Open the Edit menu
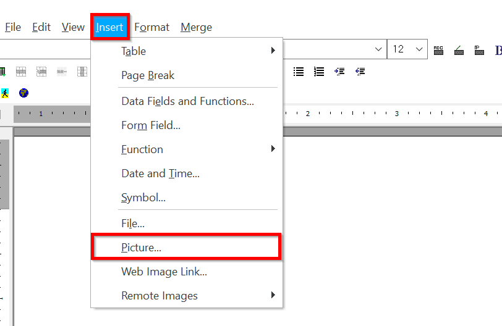The height and width of the screenshot is (326, 502). pos(41,27)
